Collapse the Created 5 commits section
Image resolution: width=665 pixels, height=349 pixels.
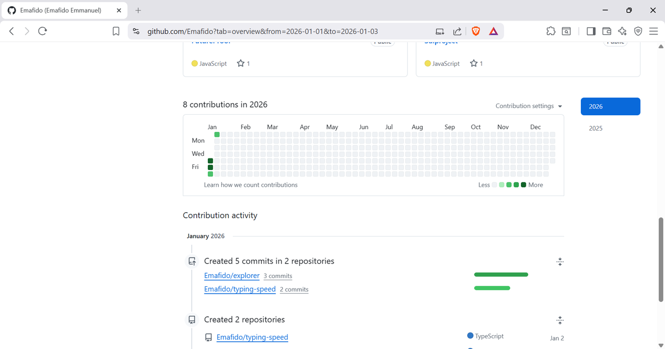pyautogui.click(x=560, y=261)
